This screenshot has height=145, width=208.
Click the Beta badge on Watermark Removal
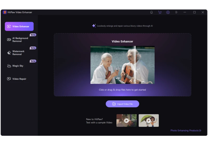point(33,48)
